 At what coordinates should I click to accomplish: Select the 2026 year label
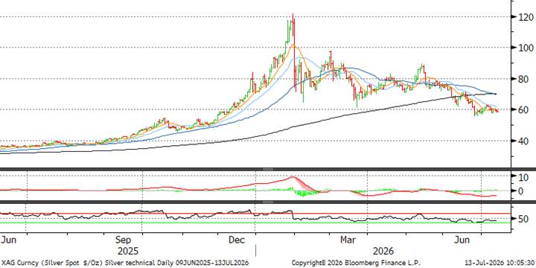point(383,251)
